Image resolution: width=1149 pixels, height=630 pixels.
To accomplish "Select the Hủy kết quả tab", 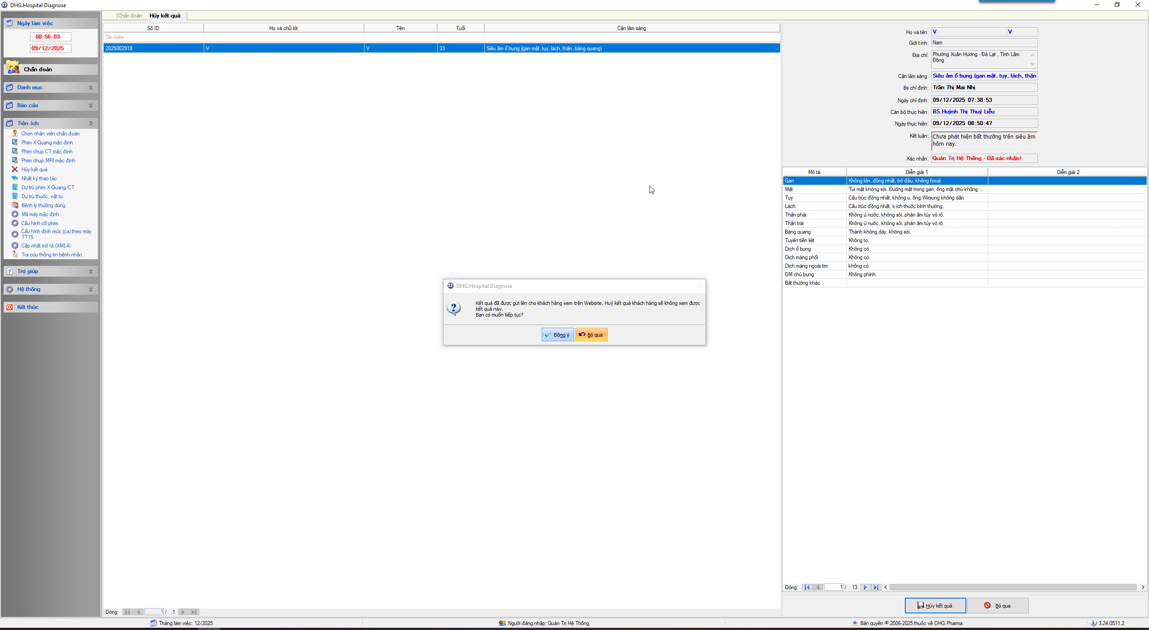I will point(165,16).
